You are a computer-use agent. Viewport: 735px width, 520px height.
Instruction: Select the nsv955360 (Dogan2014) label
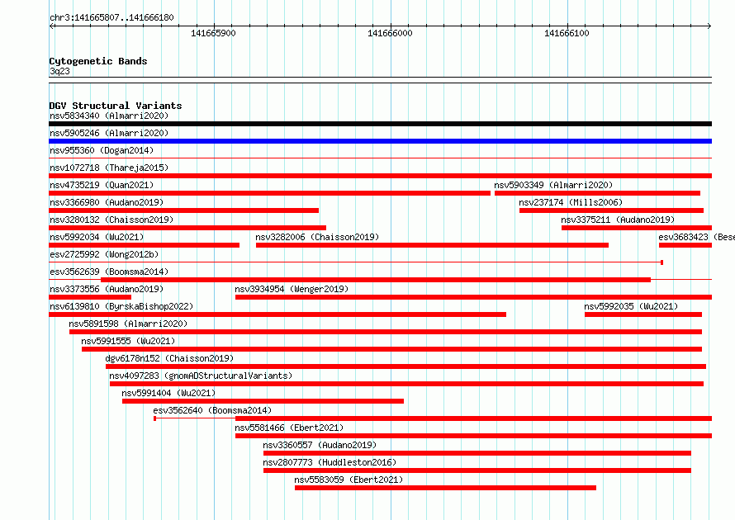pyautogui.click(x=102, y=150)
